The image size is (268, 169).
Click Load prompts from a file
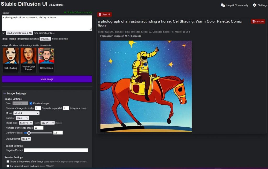[20, 33]
